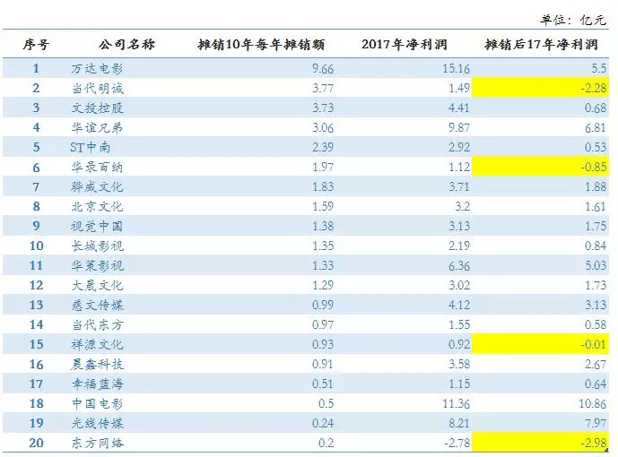Select the 2.67 post-amortization cell

click(596, 364)
